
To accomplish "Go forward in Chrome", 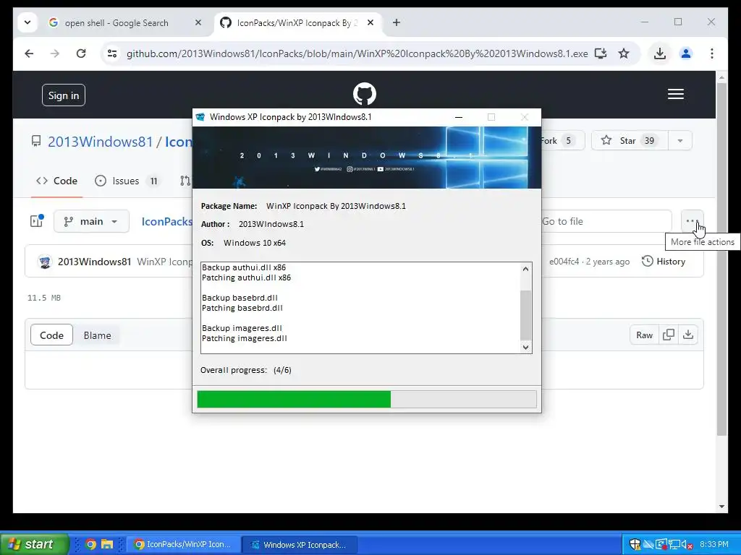I will pos(55,53).
